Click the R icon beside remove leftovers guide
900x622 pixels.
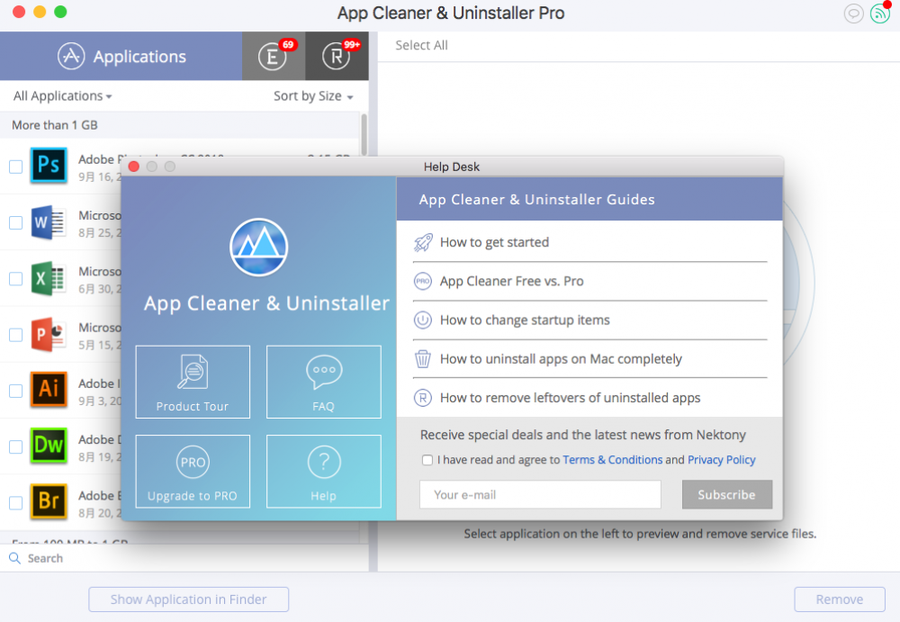click(423, 398)
